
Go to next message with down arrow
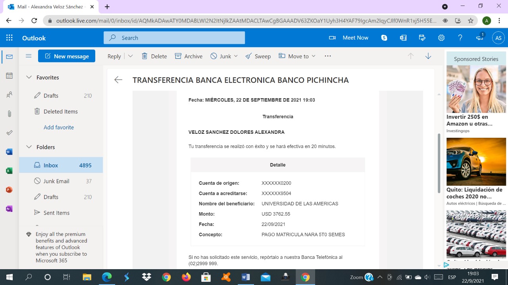428,56
